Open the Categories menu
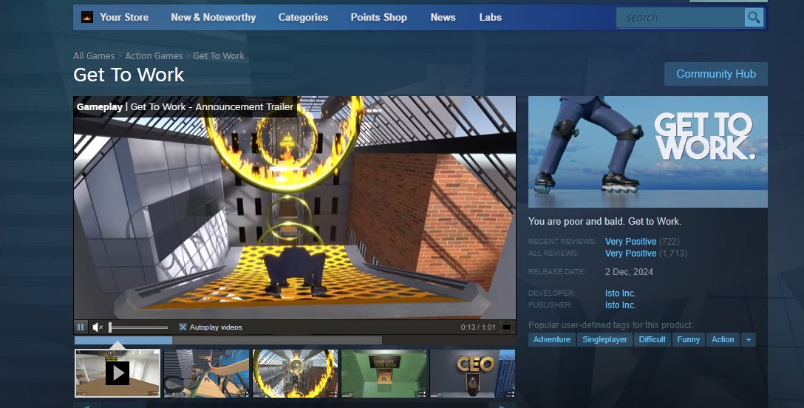Image resolution: width=804 pixels, height=408 pixels. 303,17
